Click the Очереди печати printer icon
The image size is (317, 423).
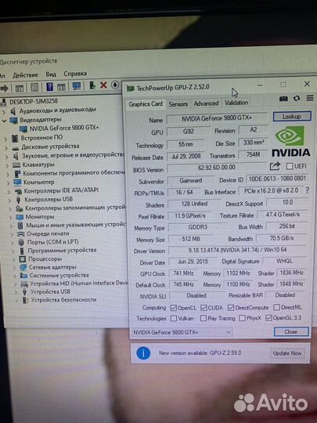(x=21, y=234)
